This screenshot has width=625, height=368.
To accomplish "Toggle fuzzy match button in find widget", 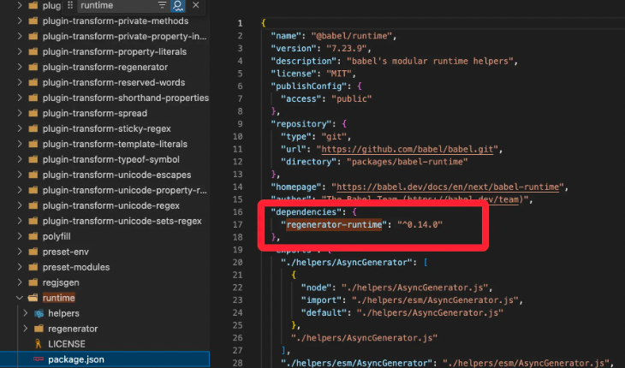I will (178, 5).
